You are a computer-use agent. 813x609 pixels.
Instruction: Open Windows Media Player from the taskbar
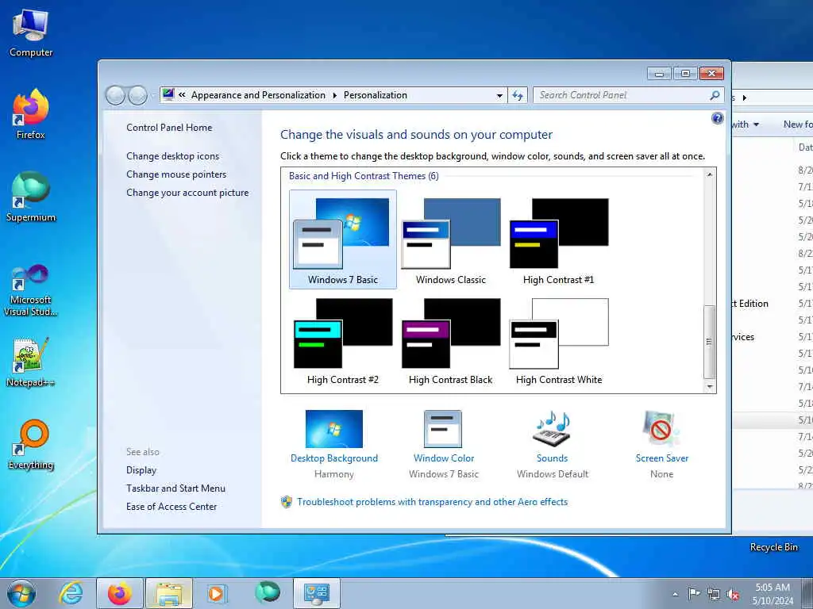click(x=217, y=593)
